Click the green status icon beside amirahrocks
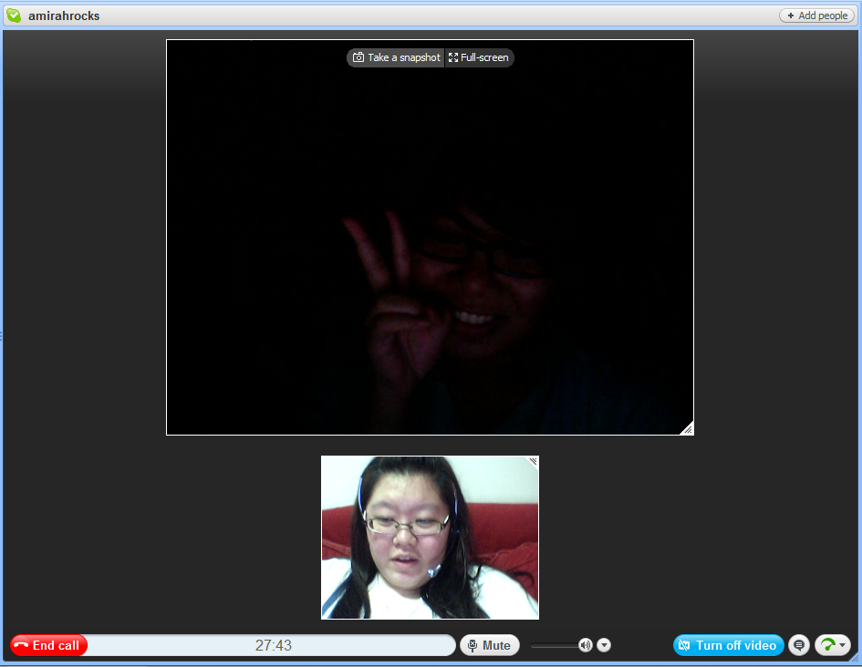The width and height of the screenshot is (862, 667). click(x=14, y=15)
